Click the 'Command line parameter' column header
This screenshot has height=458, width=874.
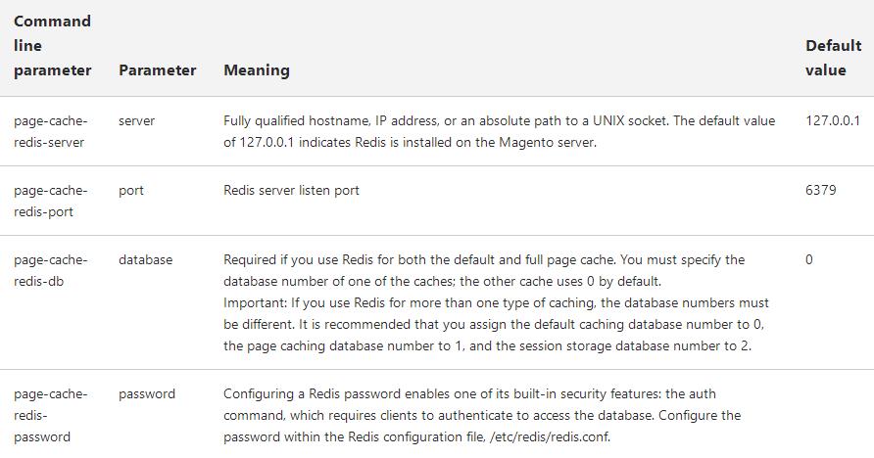52,46
